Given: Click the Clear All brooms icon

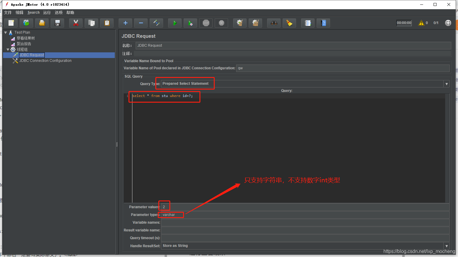Looking at the screenshot, I should [256, 23].
